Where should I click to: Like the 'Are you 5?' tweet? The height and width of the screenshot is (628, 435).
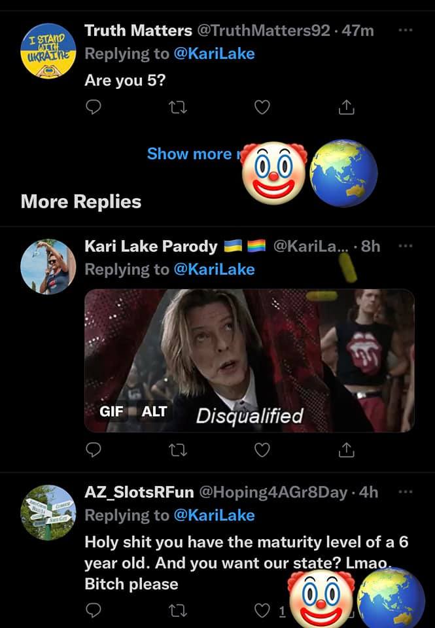(262, 108)
